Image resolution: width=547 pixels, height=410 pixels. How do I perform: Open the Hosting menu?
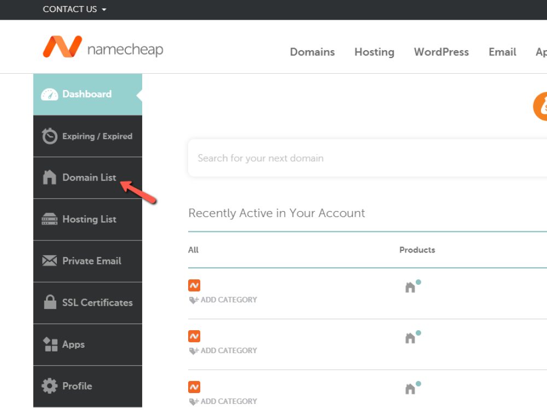click(374, 52)
